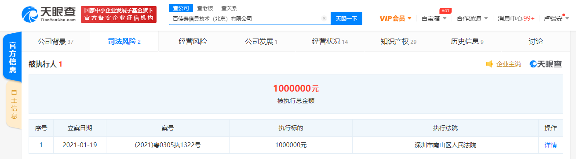
Task: Click the 序号 column header
Action: [x=41, y=128]
